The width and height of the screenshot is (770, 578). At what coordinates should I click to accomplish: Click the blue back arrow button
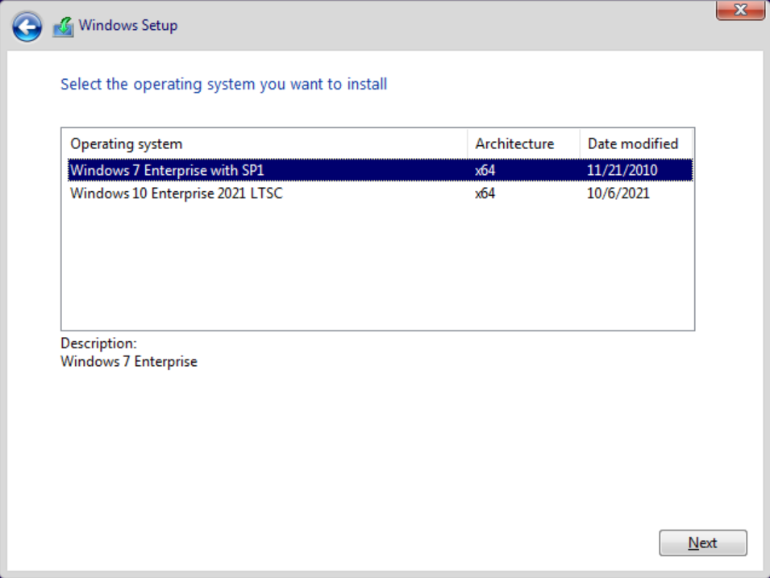pos(27,27)
